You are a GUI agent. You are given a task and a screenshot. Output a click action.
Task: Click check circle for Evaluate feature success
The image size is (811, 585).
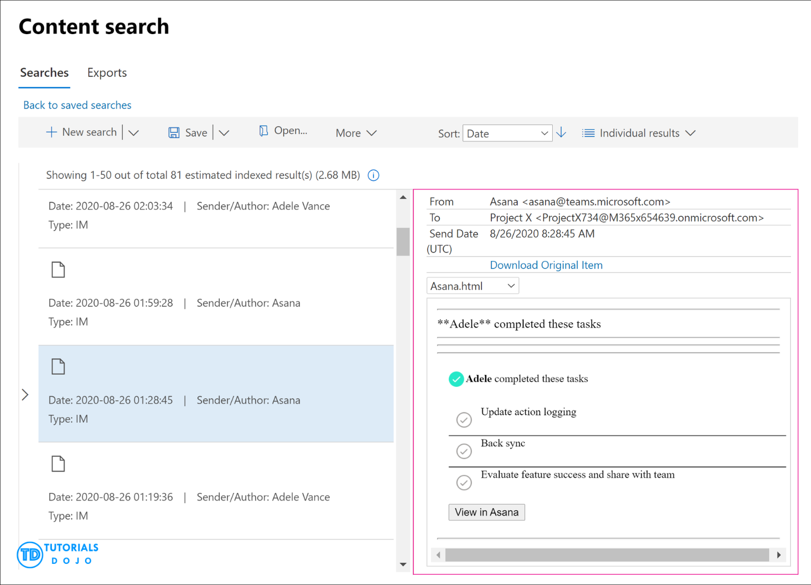464,483
